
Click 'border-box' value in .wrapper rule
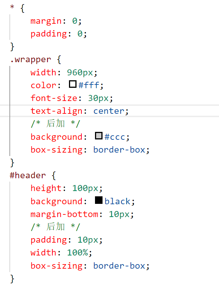pyautogui.click(x=119, y=150)
